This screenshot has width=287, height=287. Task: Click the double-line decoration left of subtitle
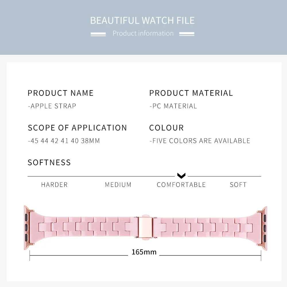coord(98,34)
